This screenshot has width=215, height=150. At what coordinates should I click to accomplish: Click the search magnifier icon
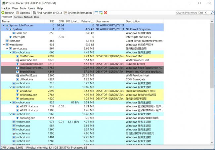pyautogui.click(x=212, y=13)
